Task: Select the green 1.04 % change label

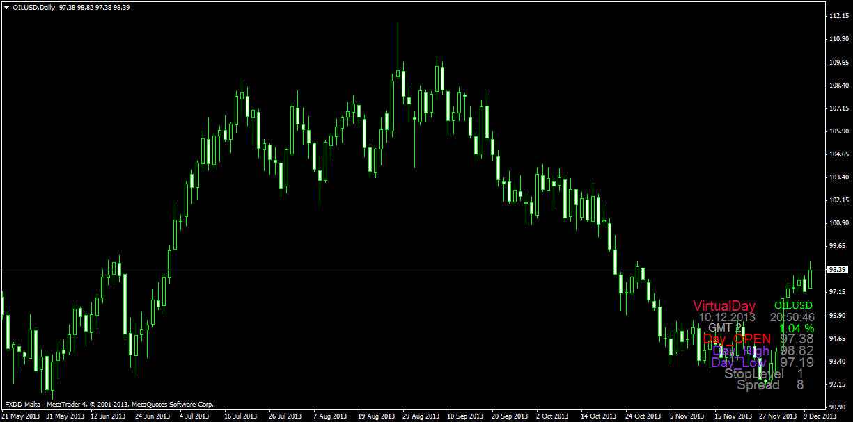Action: 796,328
